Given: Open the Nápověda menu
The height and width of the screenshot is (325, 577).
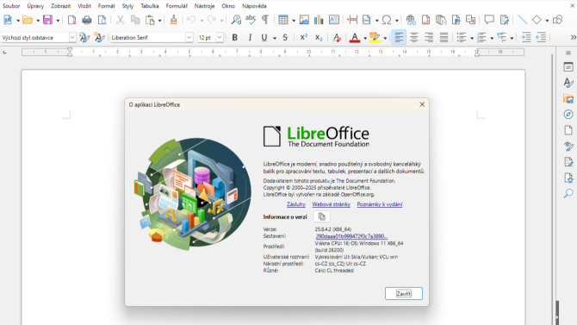Looking at the screenshot, I should pyautogui.click(x=254, y=6).
